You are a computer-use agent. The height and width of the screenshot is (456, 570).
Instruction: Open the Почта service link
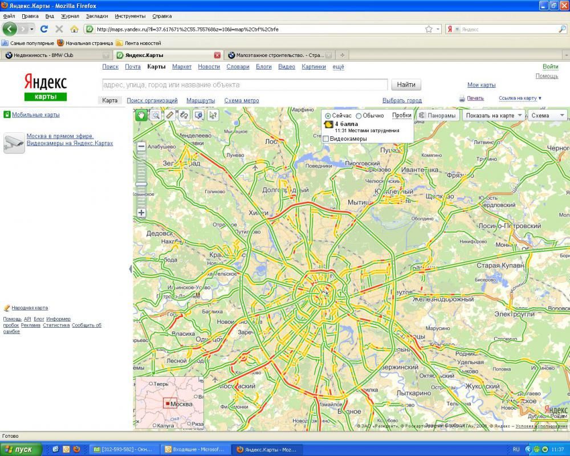pos(133,67)
